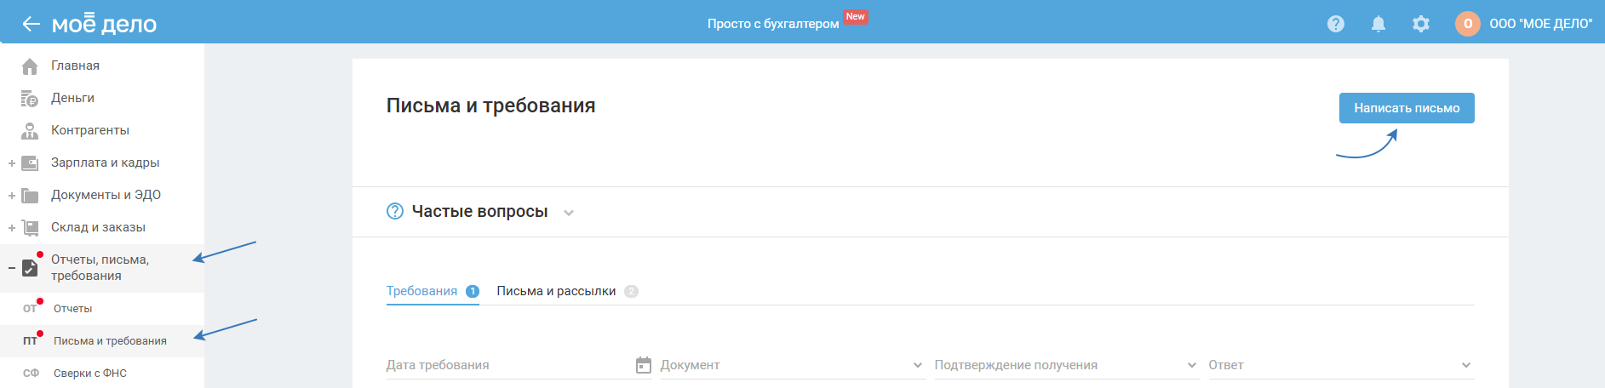Open notifications bell icon
Image resolution: width=1605 pixels, height=388 pixels.
pos(1379,24)
